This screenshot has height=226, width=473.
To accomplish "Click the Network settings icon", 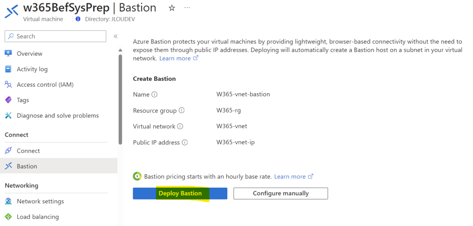I will (x=8, y=201).
